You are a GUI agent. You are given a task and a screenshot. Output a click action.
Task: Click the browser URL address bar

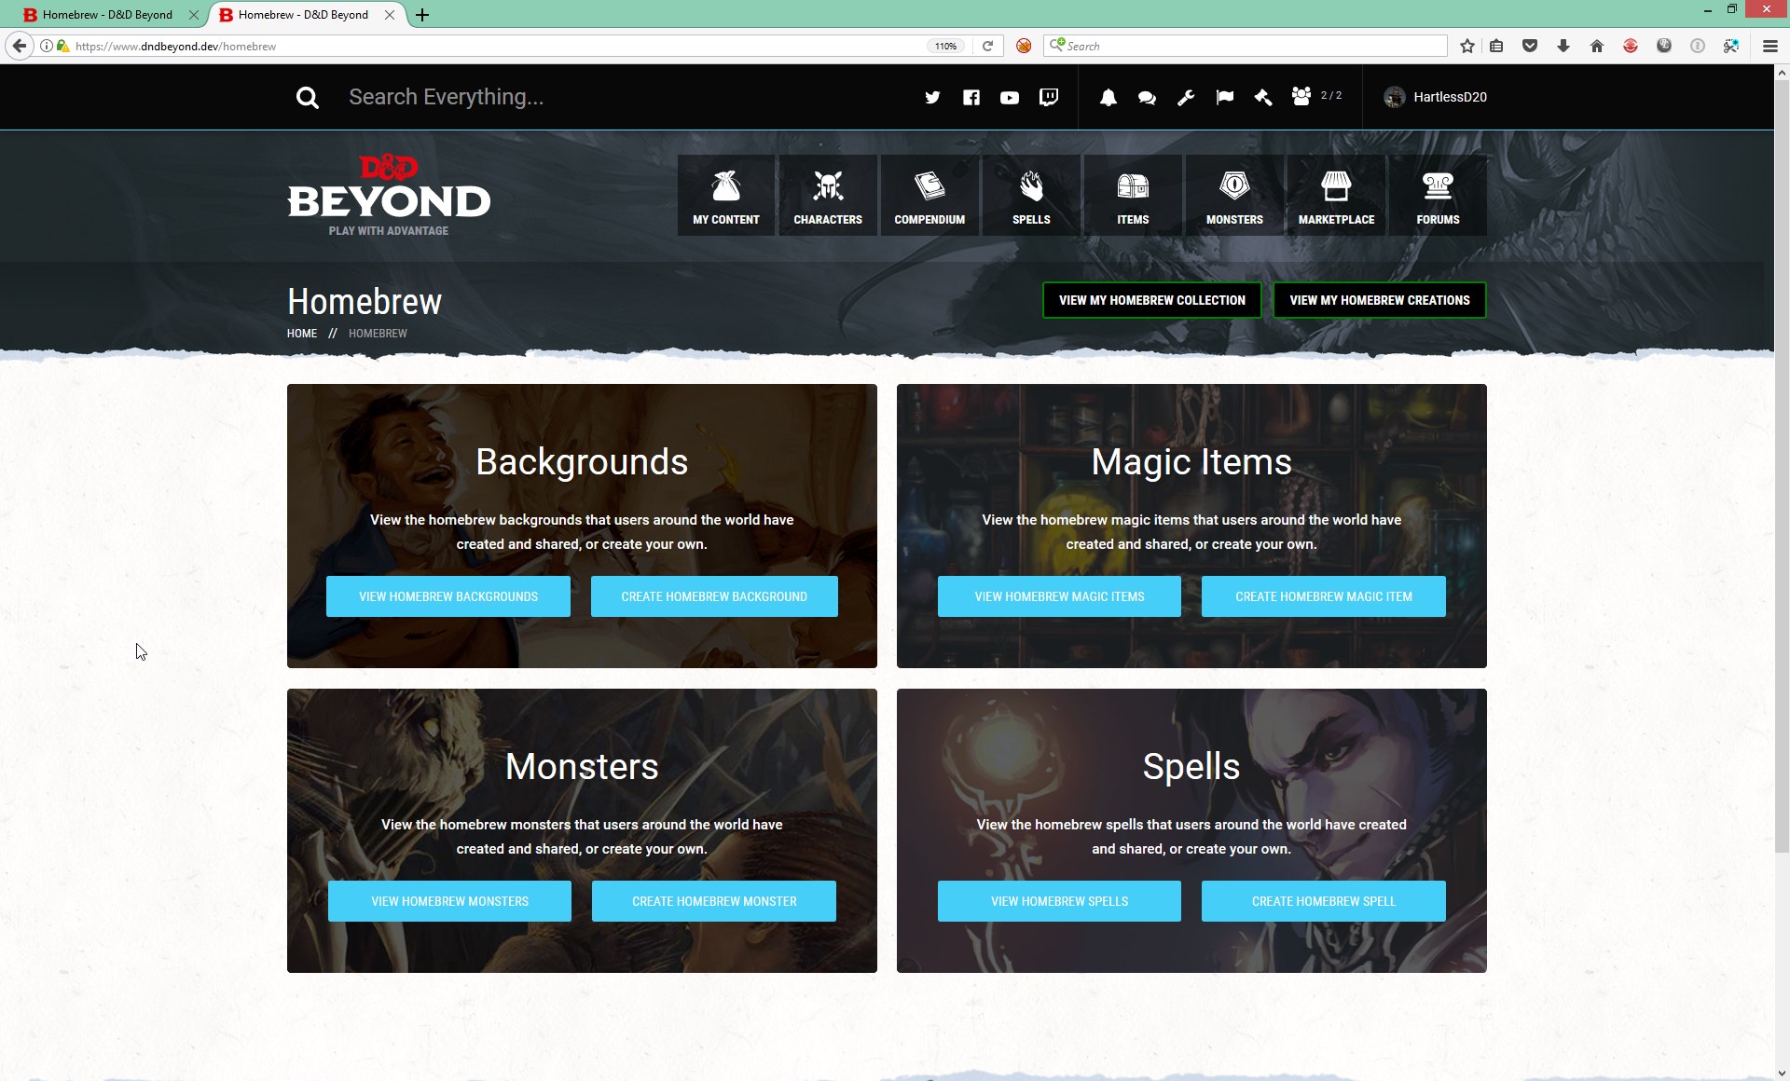494,46
